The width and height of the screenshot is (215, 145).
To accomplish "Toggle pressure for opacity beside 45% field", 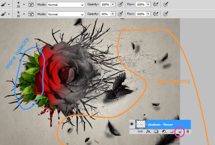I will [120, 14].
